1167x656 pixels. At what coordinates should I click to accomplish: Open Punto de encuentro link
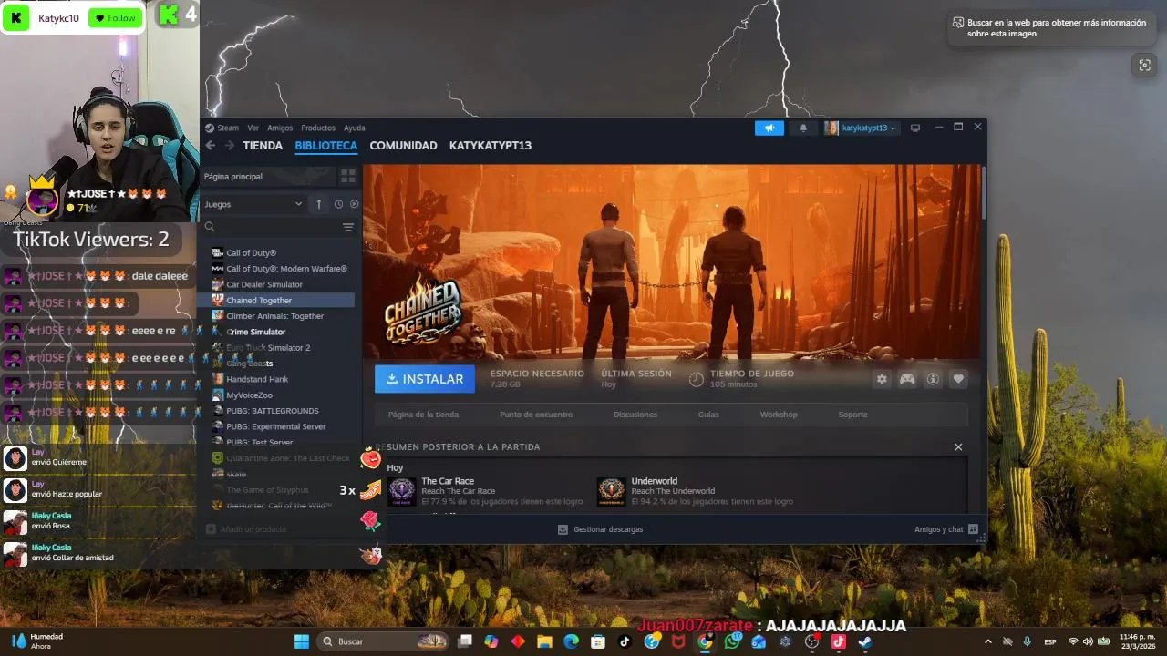pos(536,415)
